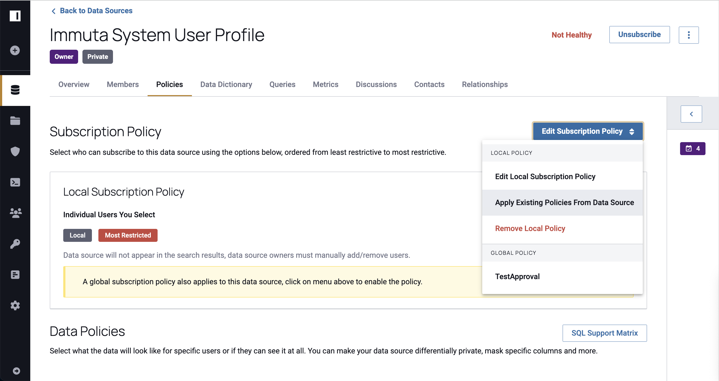Open the Edit Subscription Policy dropdown
The width and height of the screenshot is (719, 381).
tap(588, 131)
